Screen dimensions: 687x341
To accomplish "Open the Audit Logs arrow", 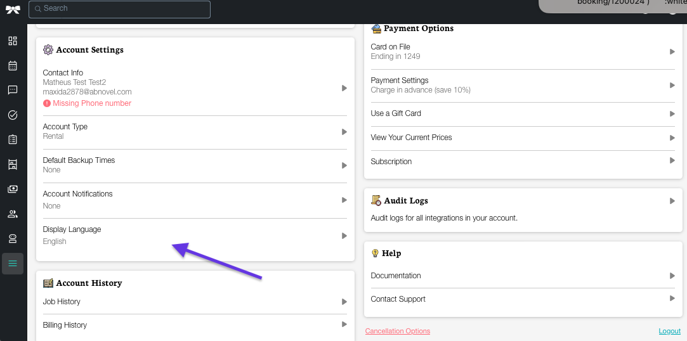I will coord(672,201).
